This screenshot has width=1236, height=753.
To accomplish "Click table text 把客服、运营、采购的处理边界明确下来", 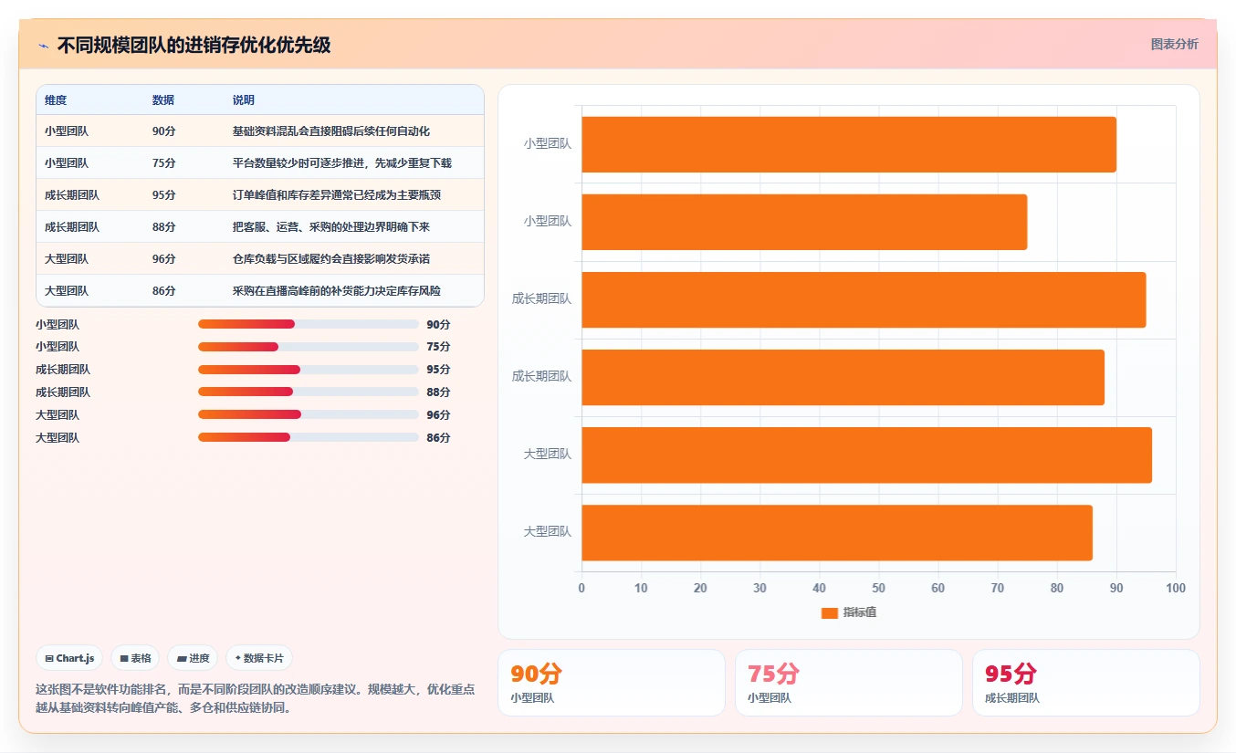I will pos(331,227).
